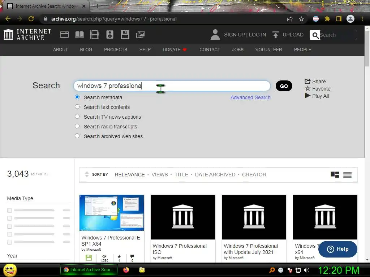
Task: Click the Firefox icon in taskbar
Action: 126,270
